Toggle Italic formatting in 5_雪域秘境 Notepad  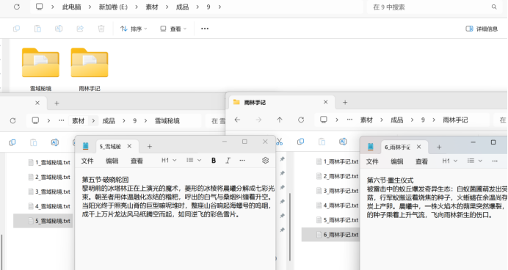point(228,160)
